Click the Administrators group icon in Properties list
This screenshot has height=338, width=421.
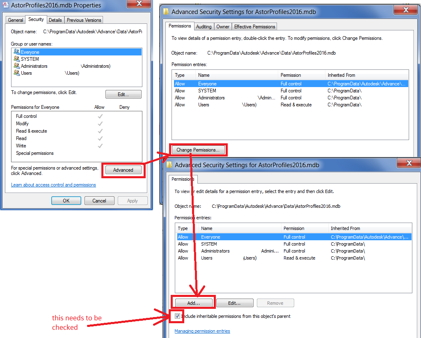tap(17, 66)
